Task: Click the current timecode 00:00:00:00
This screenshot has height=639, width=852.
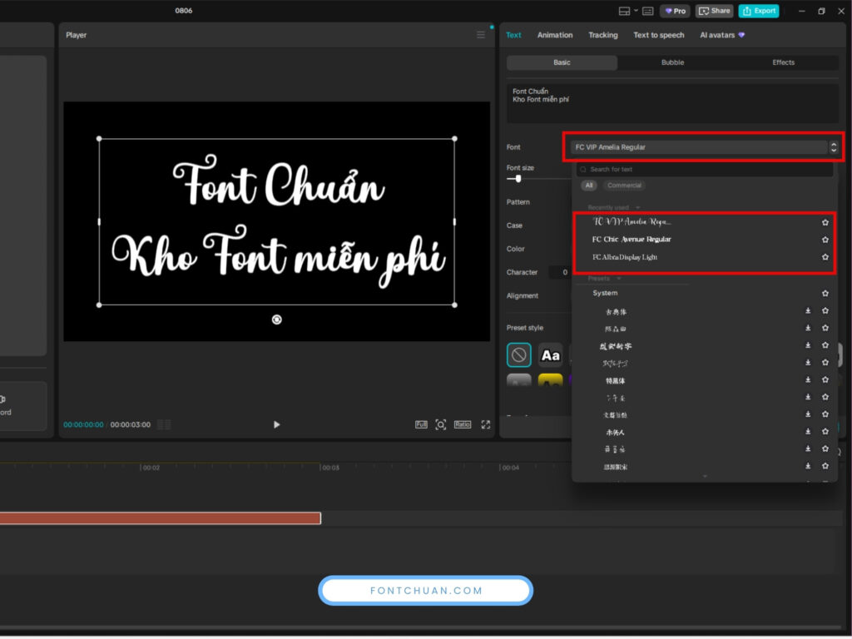Action: 83,425
